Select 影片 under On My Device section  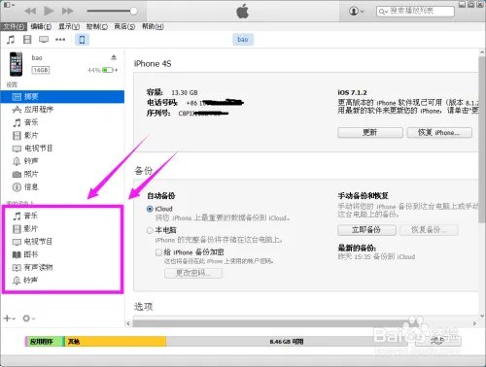(x=62, y=229)
